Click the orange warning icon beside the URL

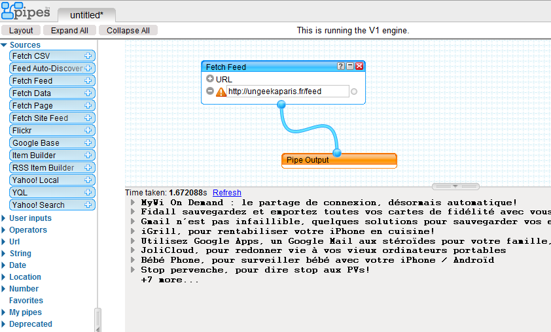(x=221, y=92)
